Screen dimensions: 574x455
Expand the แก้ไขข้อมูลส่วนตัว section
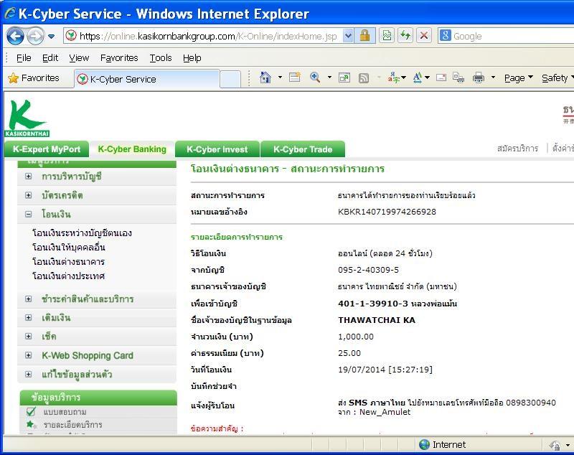[28, 375]
